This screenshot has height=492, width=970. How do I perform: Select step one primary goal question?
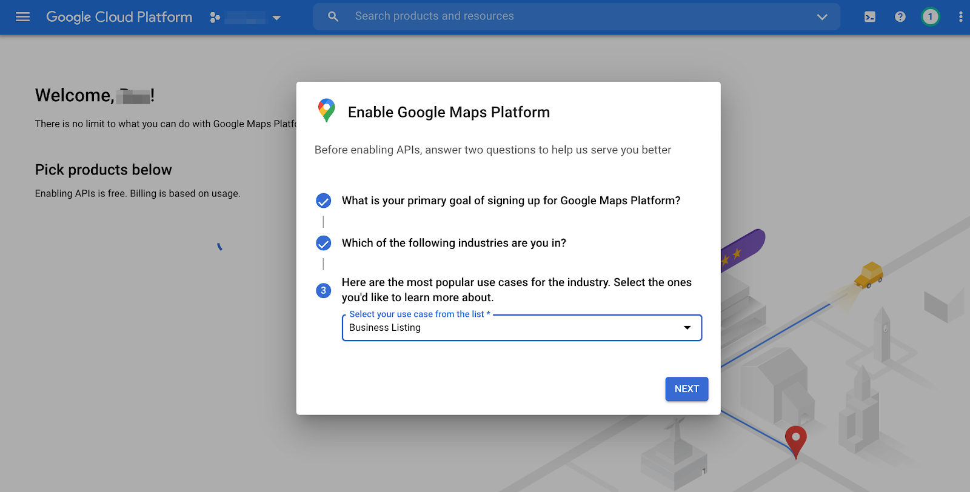point(511,201)
